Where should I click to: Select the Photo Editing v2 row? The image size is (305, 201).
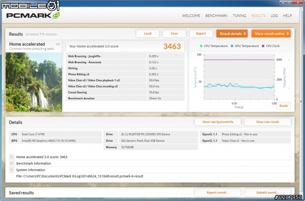(125, 74)
